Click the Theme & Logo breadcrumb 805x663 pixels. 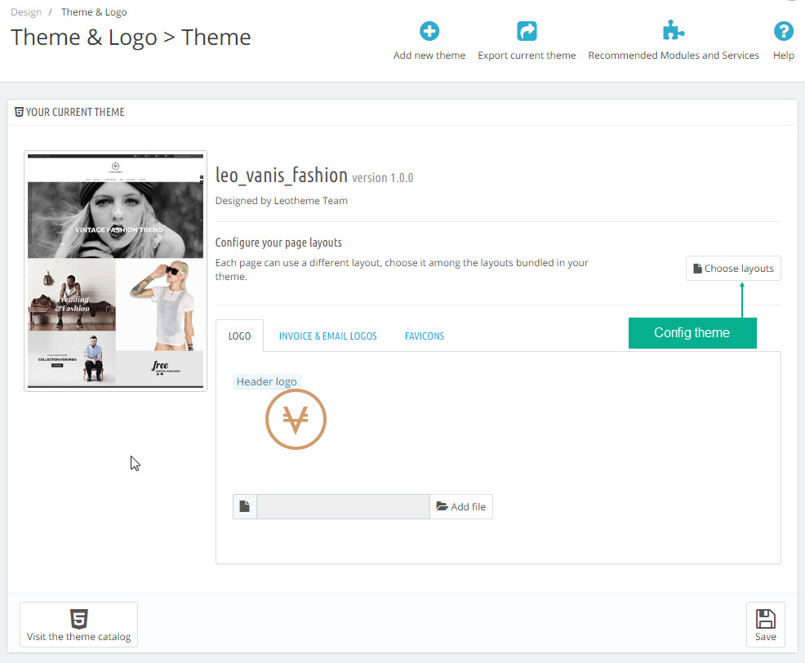(94, 11)
